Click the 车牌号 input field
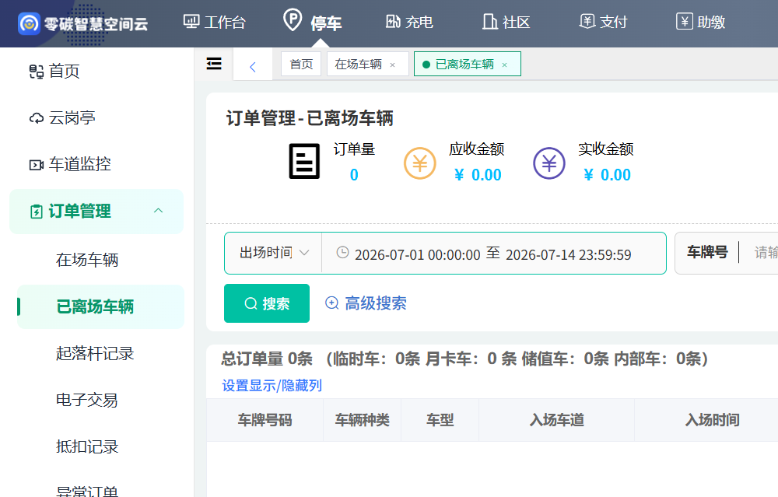The height and width of the screenshot is (497, 778). [x=764, y=253]
